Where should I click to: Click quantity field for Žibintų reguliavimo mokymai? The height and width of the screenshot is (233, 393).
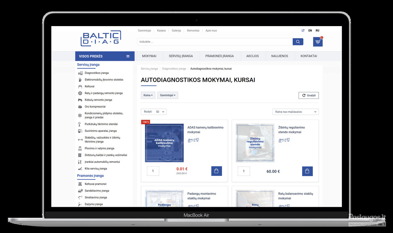[244, 171]
